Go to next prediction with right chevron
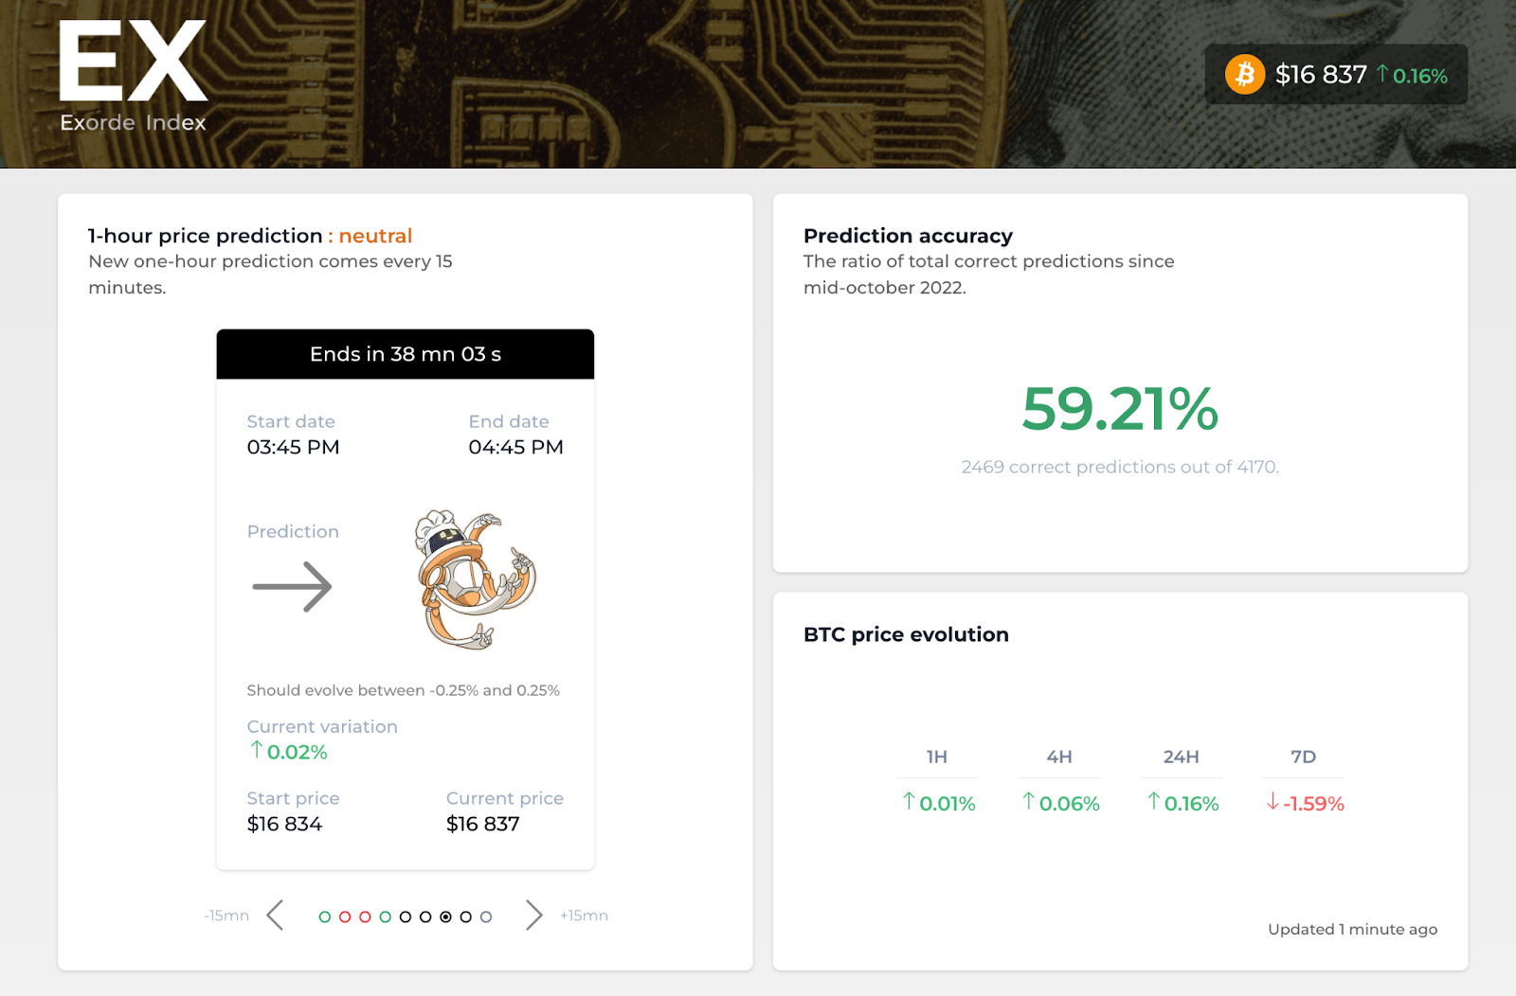Viewport: 1516px width, 996px height. pyautogui.click(x=534, y=916)
